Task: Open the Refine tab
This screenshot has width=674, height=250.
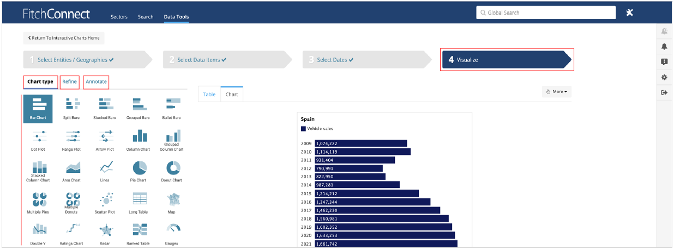Action: (x=69, y=82)
